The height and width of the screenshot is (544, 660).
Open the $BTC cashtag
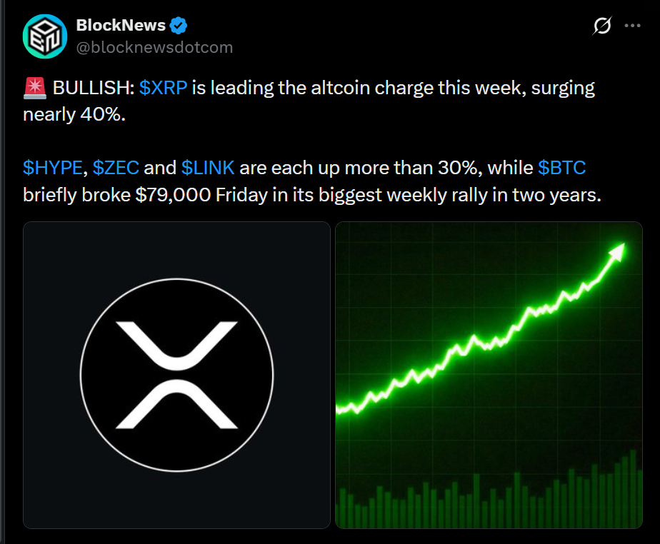click(x=561, y=168)
